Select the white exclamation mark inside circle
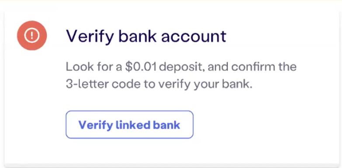Image resolution: width=342 pixels, height=168 pixels. pos(32,35)
